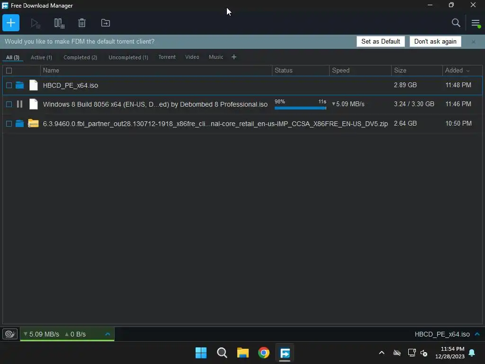Open the Torrent filter tab
Viewport: 485px width, 364px height.
[x=167, y=57]
